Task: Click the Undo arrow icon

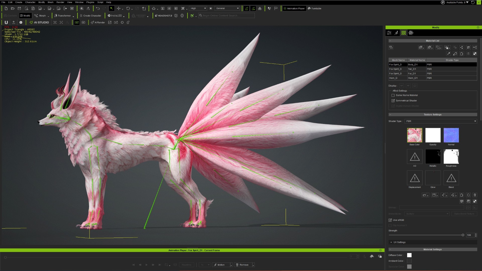Action: pyautogui.click(x=98, y=8)
